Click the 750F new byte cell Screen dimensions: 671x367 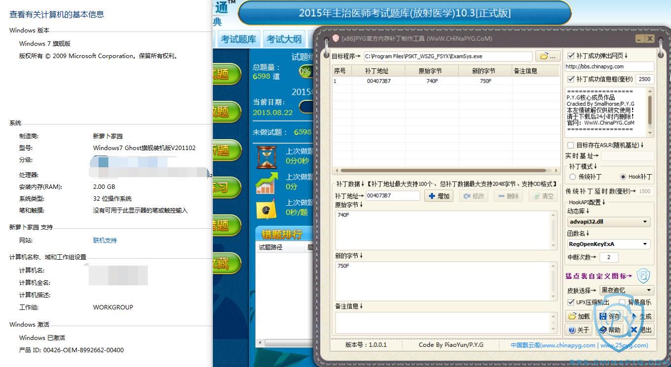click(x=485, y=81)
